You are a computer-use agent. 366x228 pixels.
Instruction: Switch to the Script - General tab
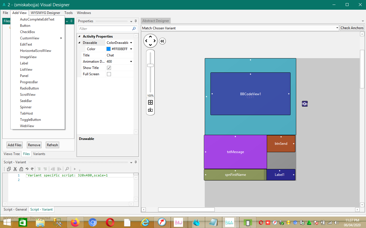point(15,209)
